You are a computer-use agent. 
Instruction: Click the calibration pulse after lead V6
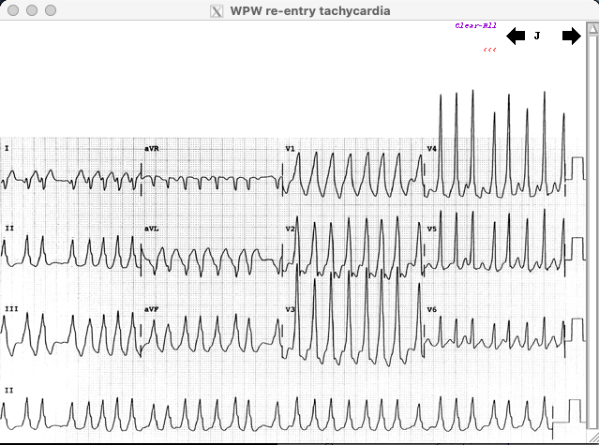coord(576,334)
